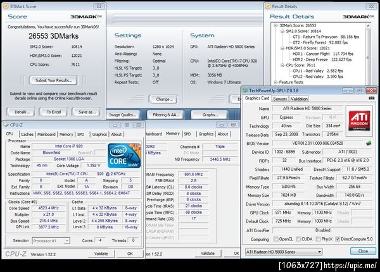This screenshot has height=272, width=380.
Task: Collapse the HDR/SM3.0 Score: 12021 node
Action: (x=282, y=48)
